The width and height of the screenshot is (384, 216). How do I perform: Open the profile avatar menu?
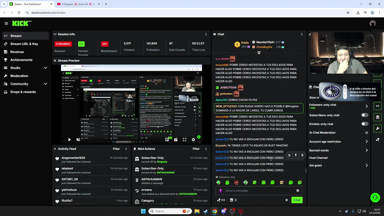coord(373,23)
